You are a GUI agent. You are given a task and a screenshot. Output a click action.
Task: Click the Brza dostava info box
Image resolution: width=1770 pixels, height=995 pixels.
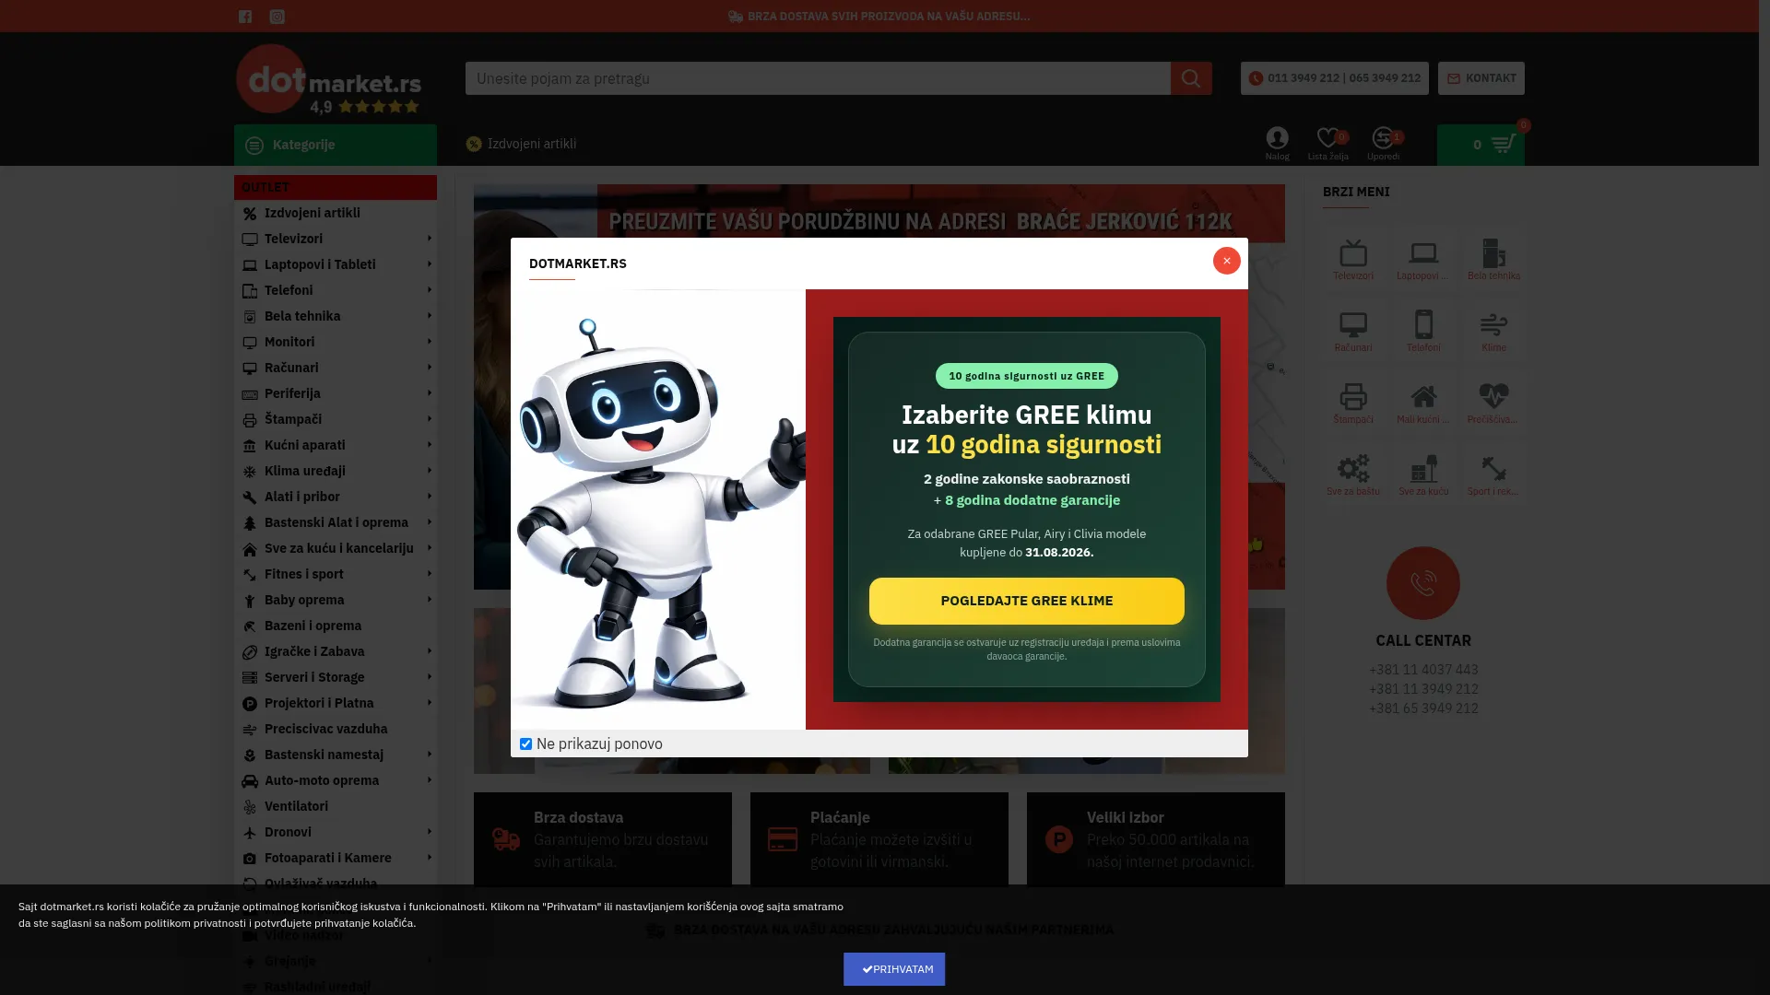point(603,839)
